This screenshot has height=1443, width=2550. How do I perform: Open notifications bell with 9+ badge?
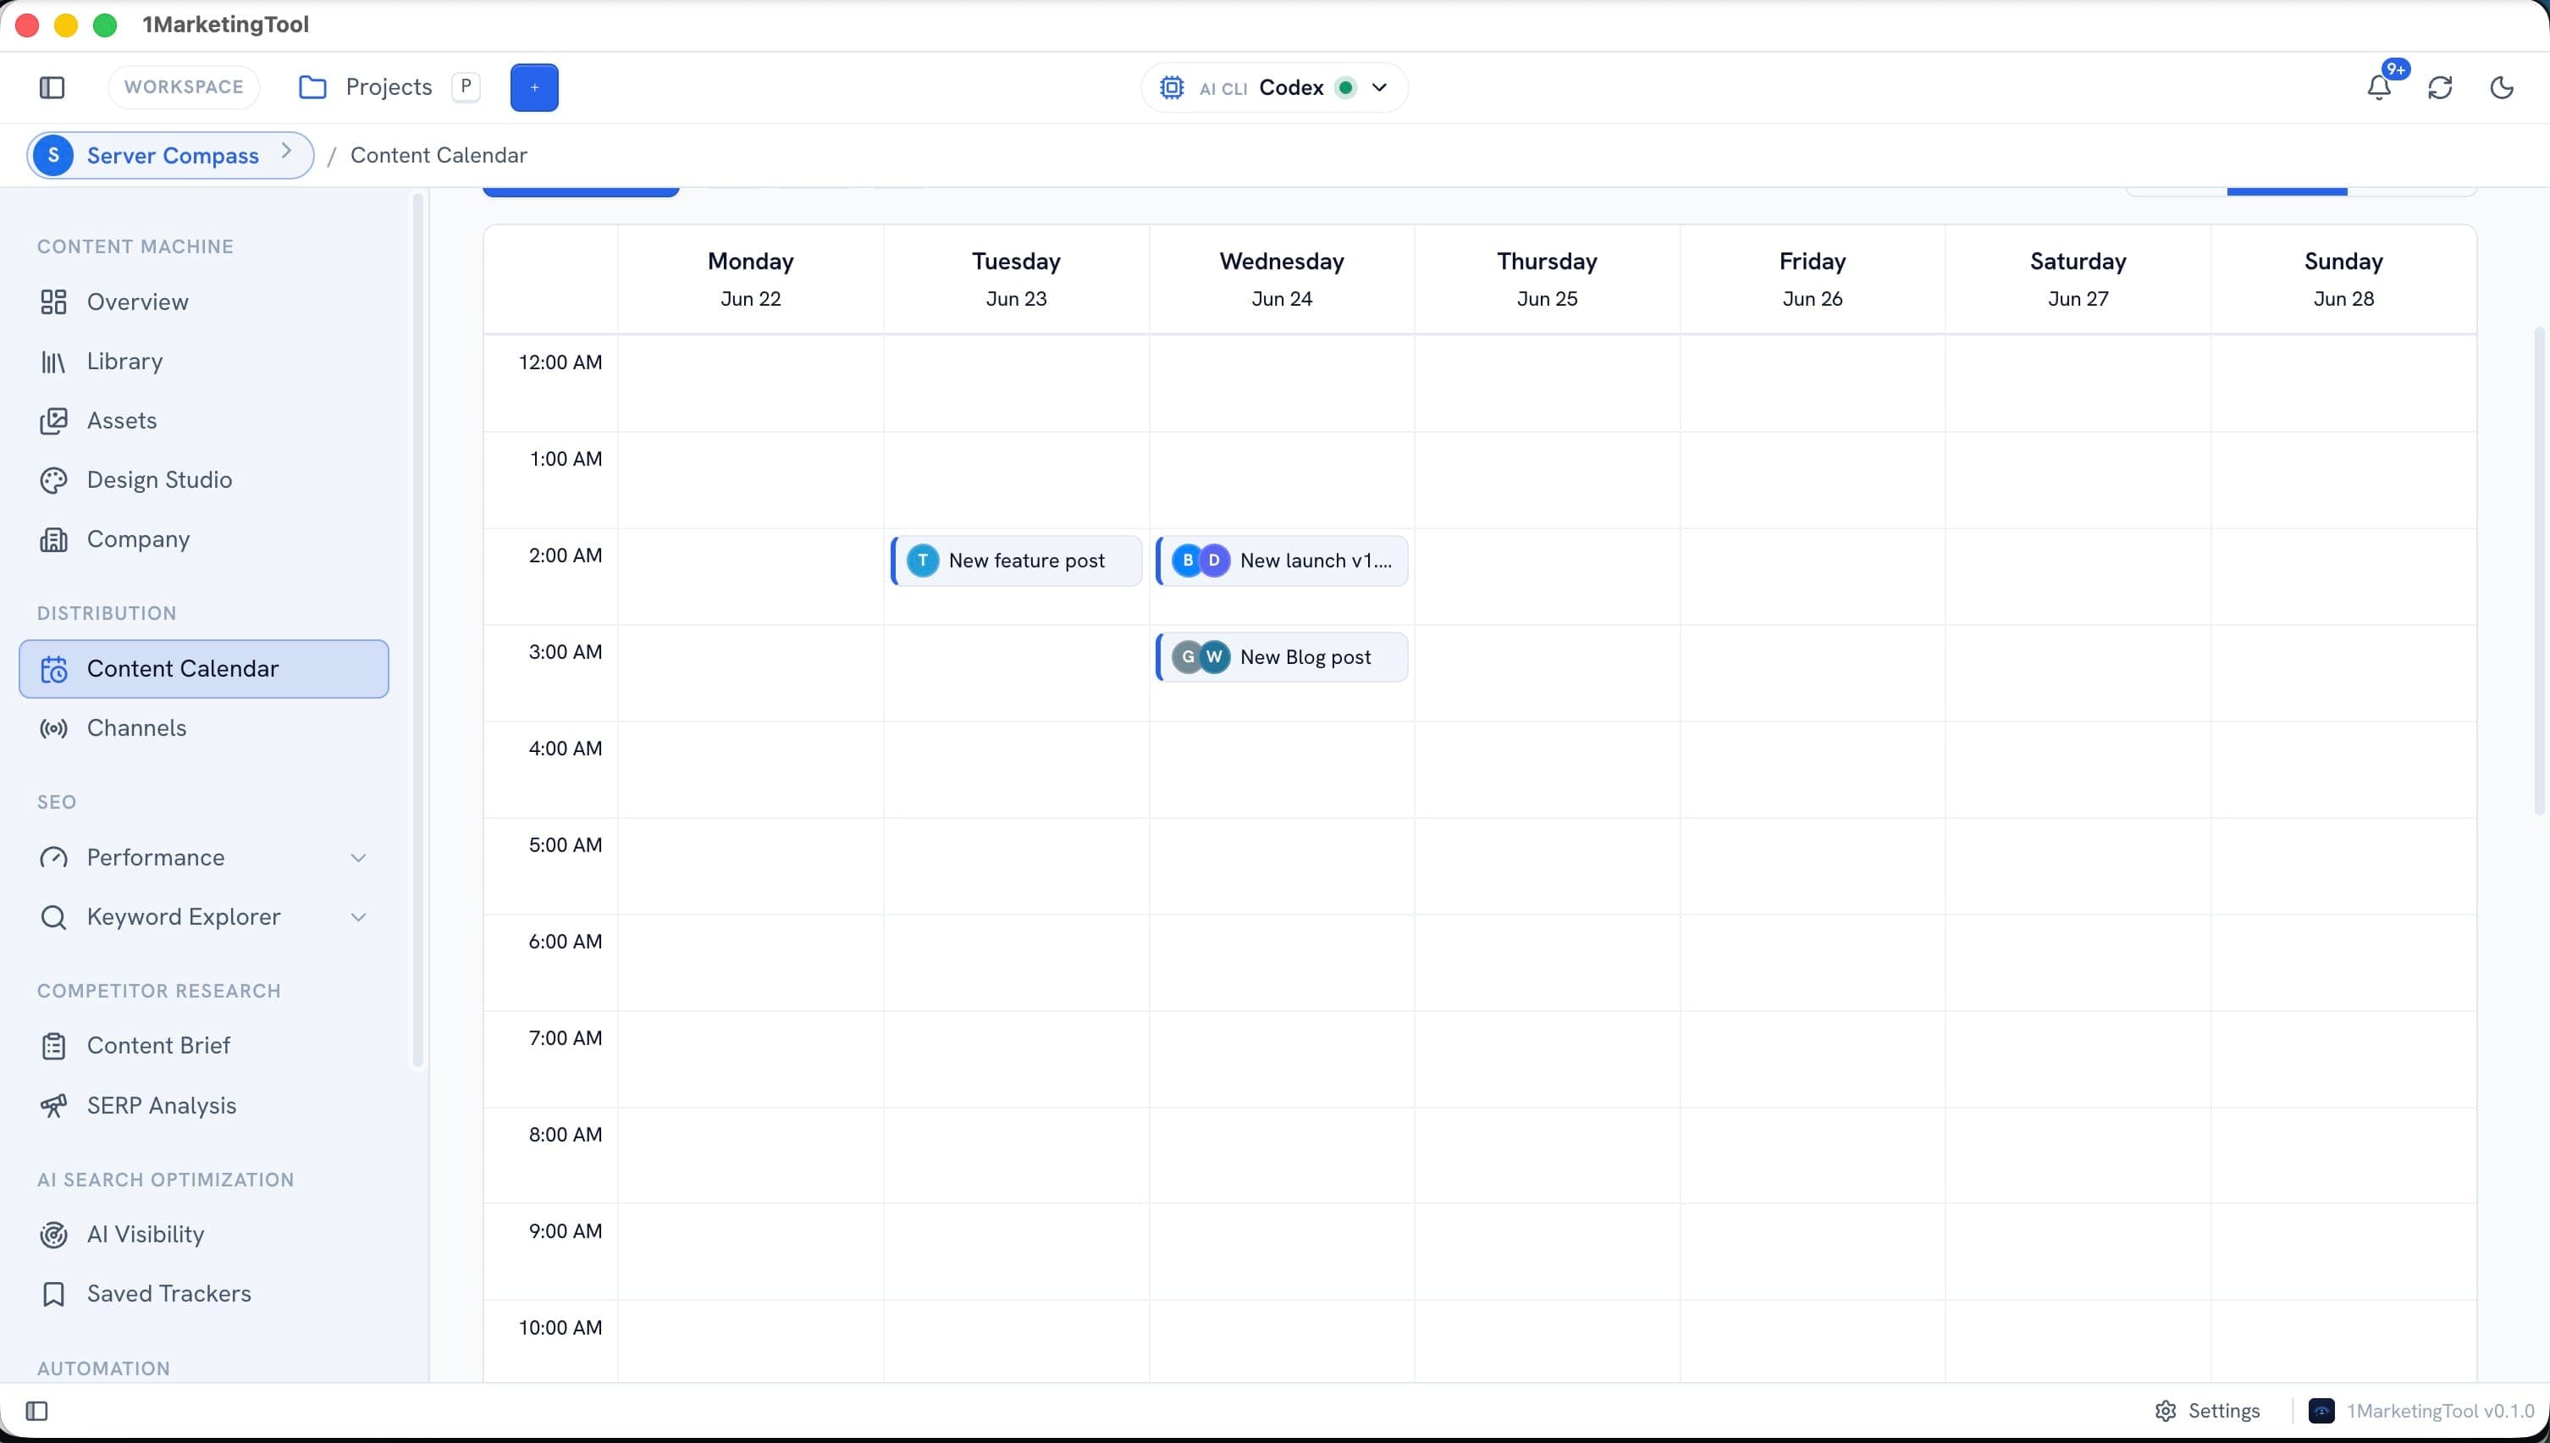(2380, 87)
